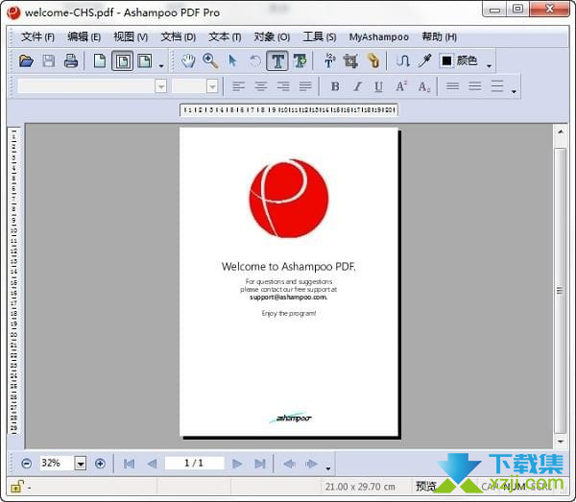This screenshot has height=502, width=576.
Task: Open the 32% zoom level dropdown
Action: point(81,464)
